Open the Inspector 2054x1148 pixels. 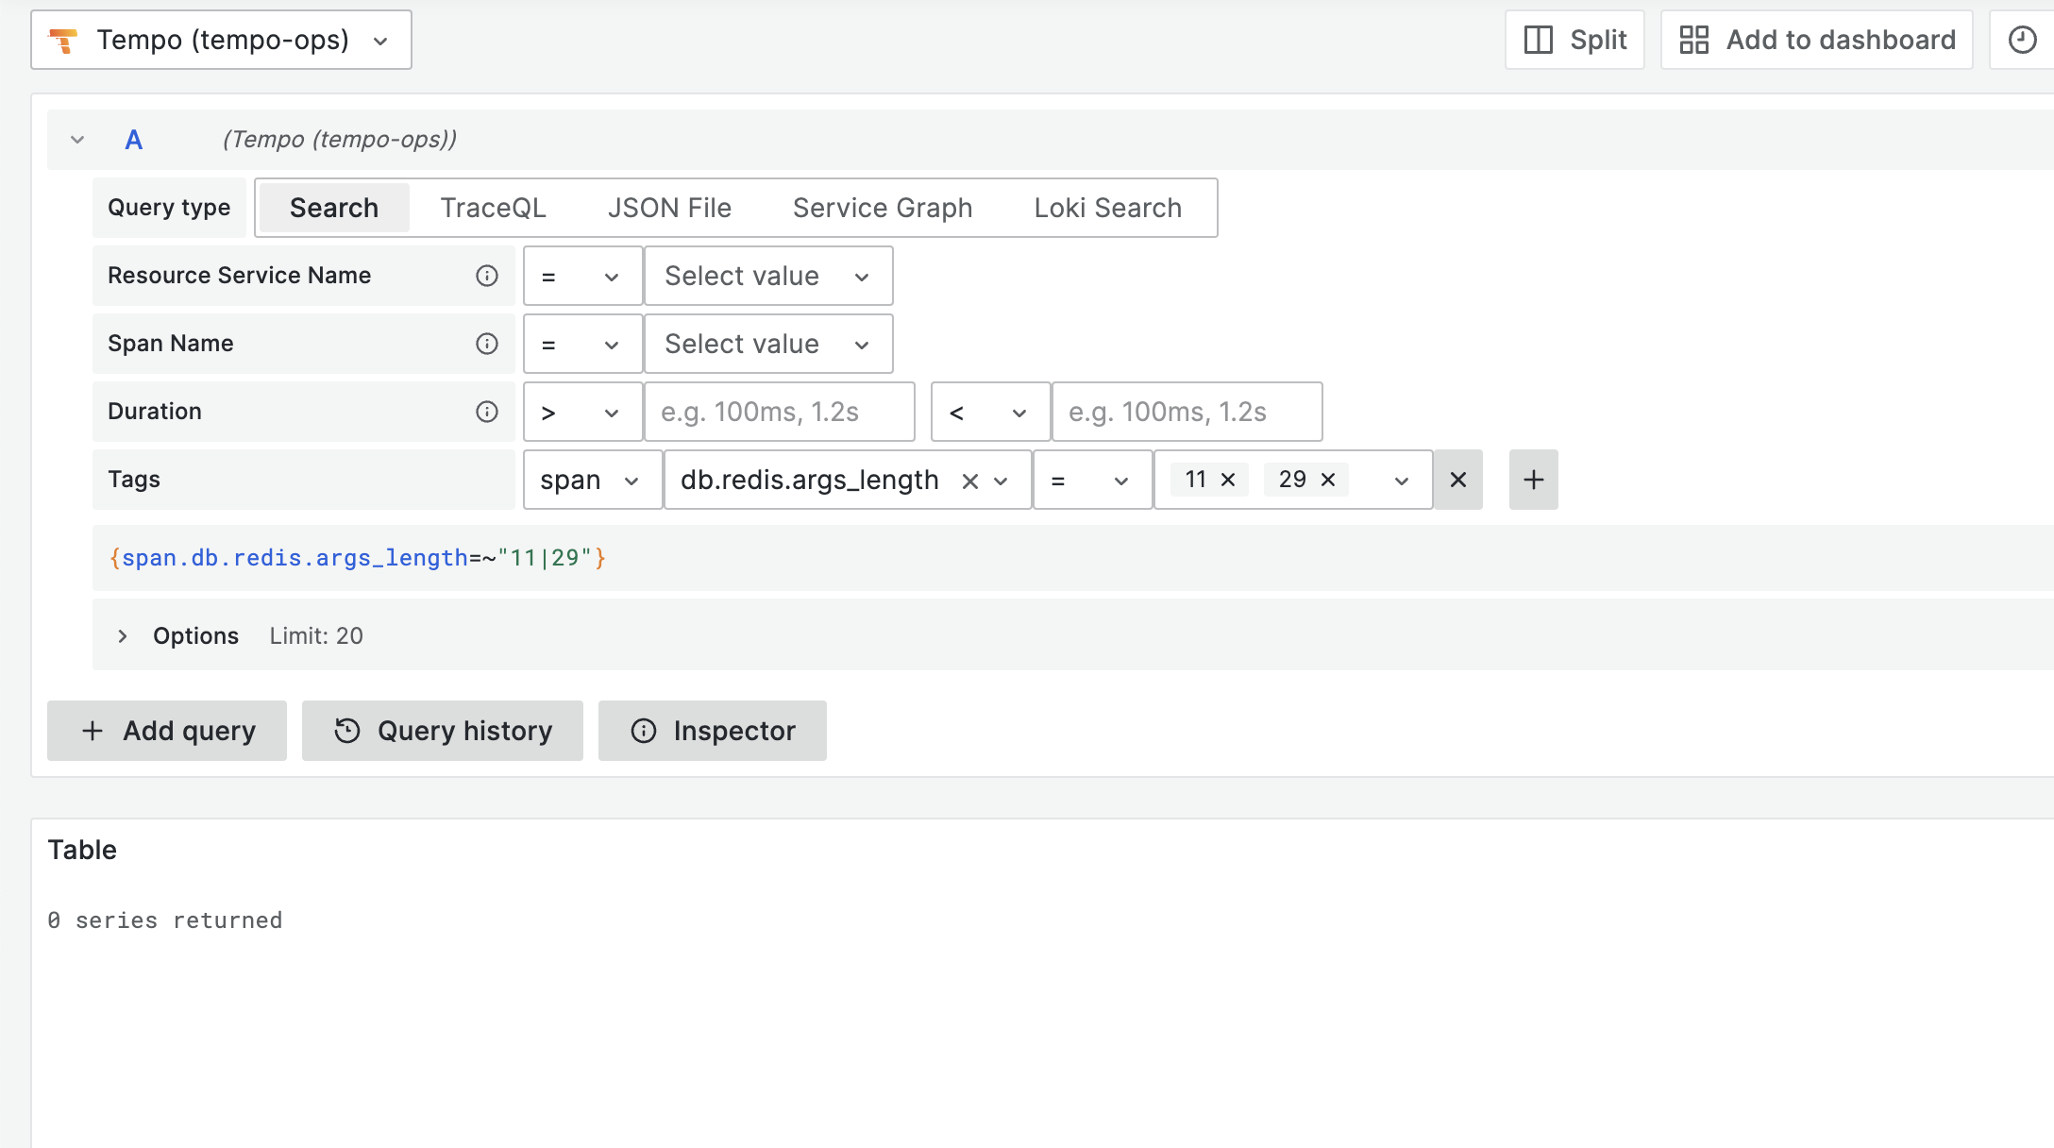(x=713, y=730)
